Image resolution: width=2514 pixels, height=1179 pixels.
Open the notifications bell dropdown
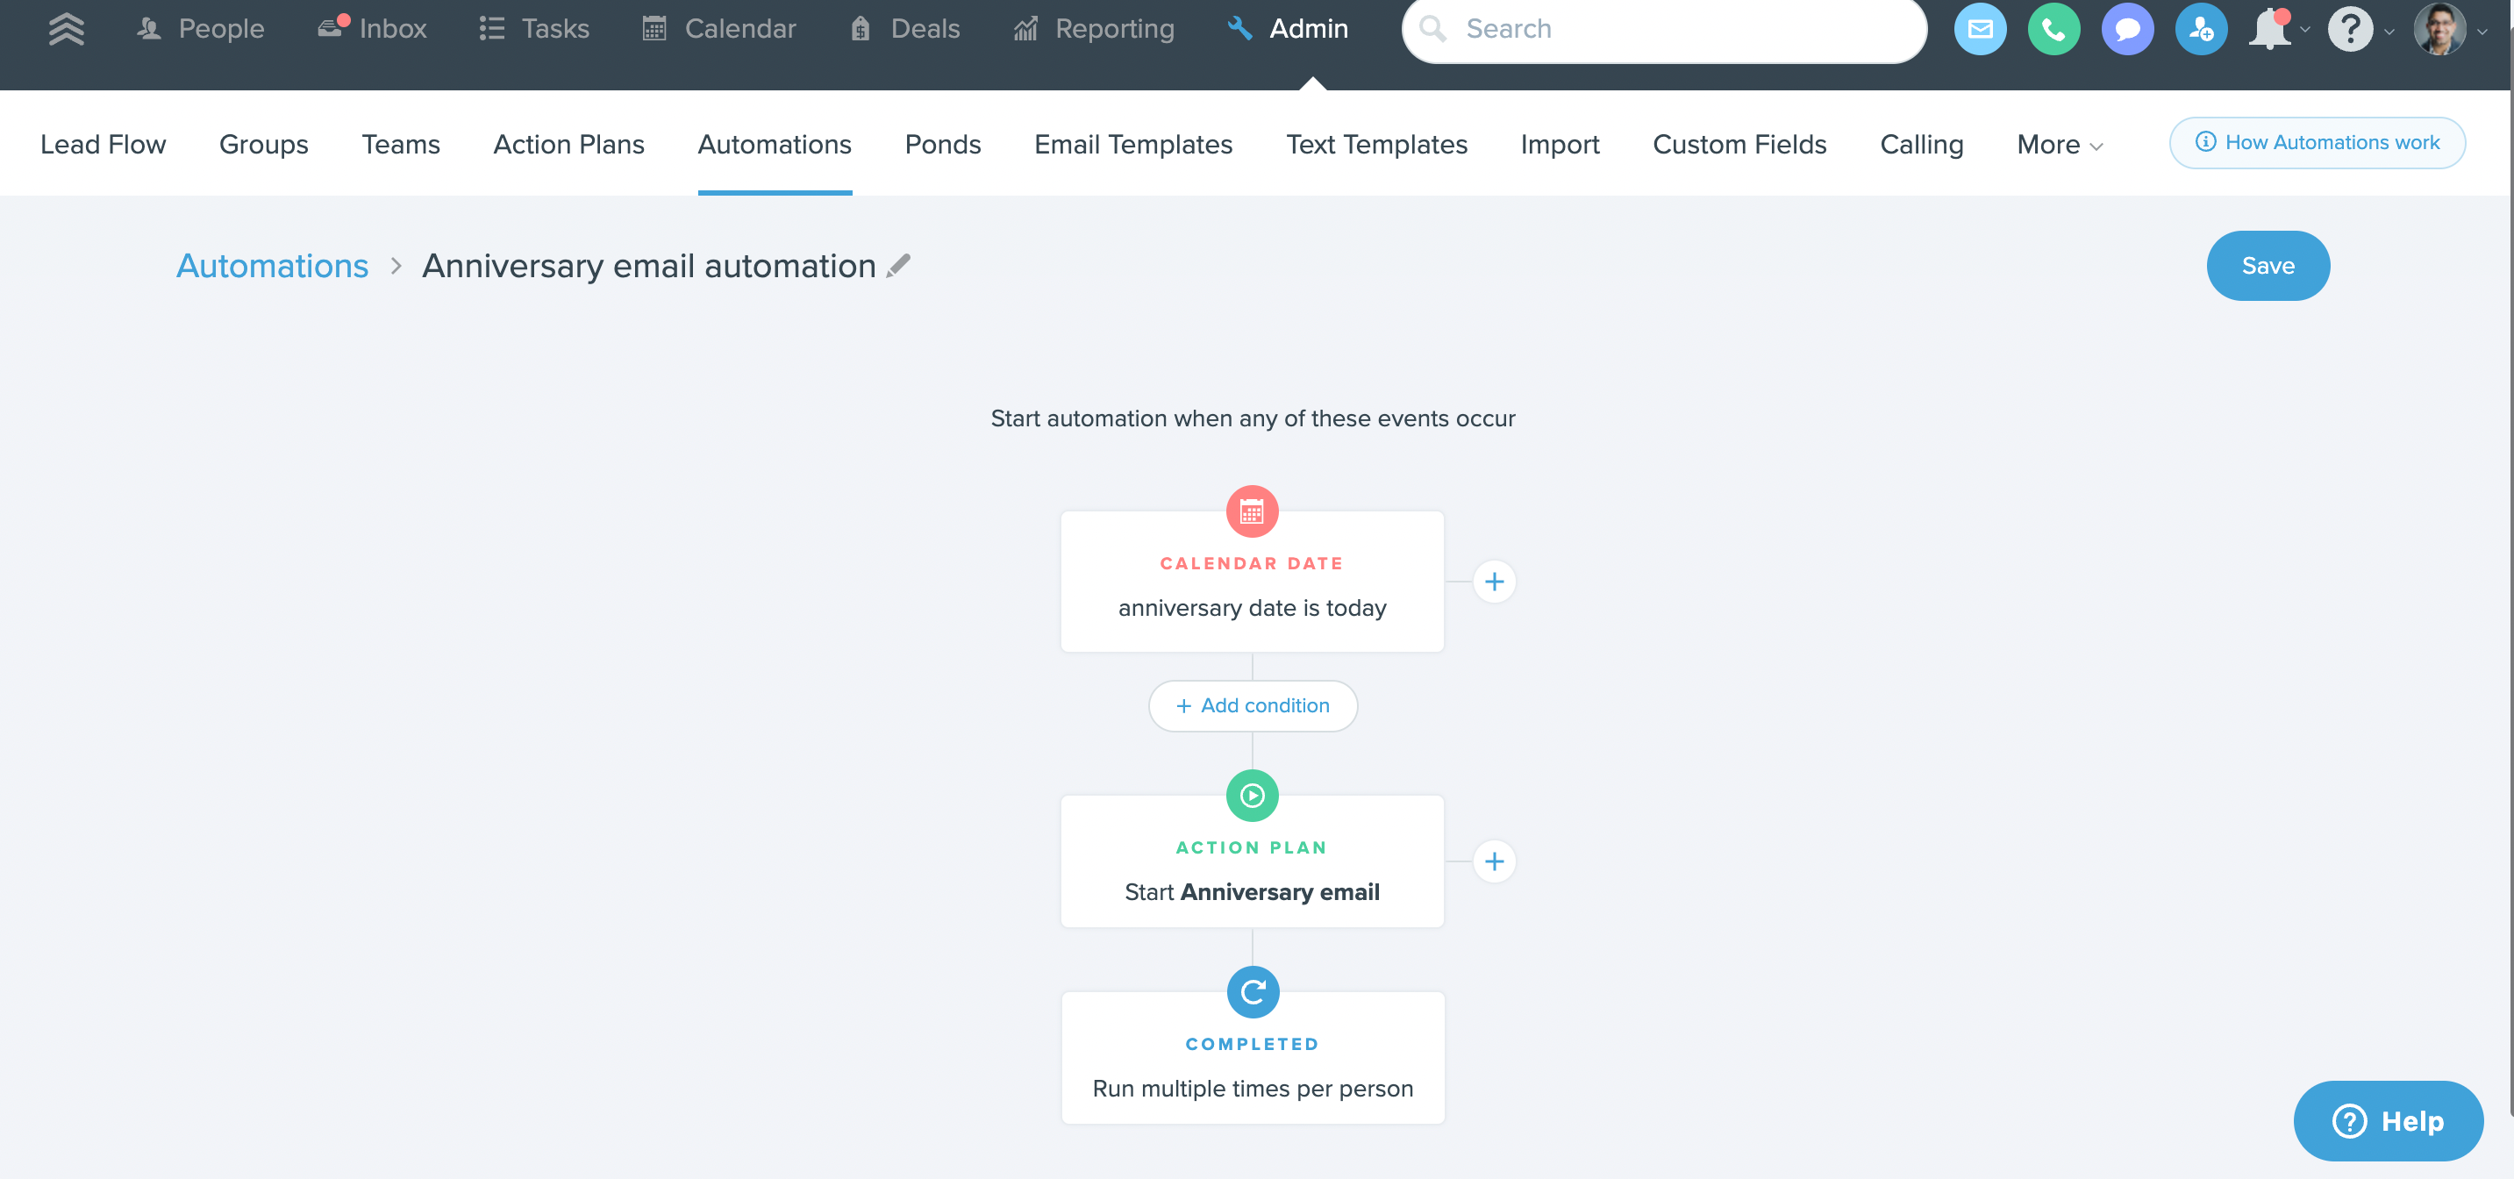click(2276, 29)
